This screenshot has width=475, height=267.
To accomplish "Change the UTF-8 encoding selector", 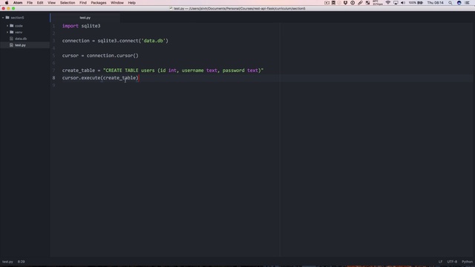I will (x=452, y=262).
